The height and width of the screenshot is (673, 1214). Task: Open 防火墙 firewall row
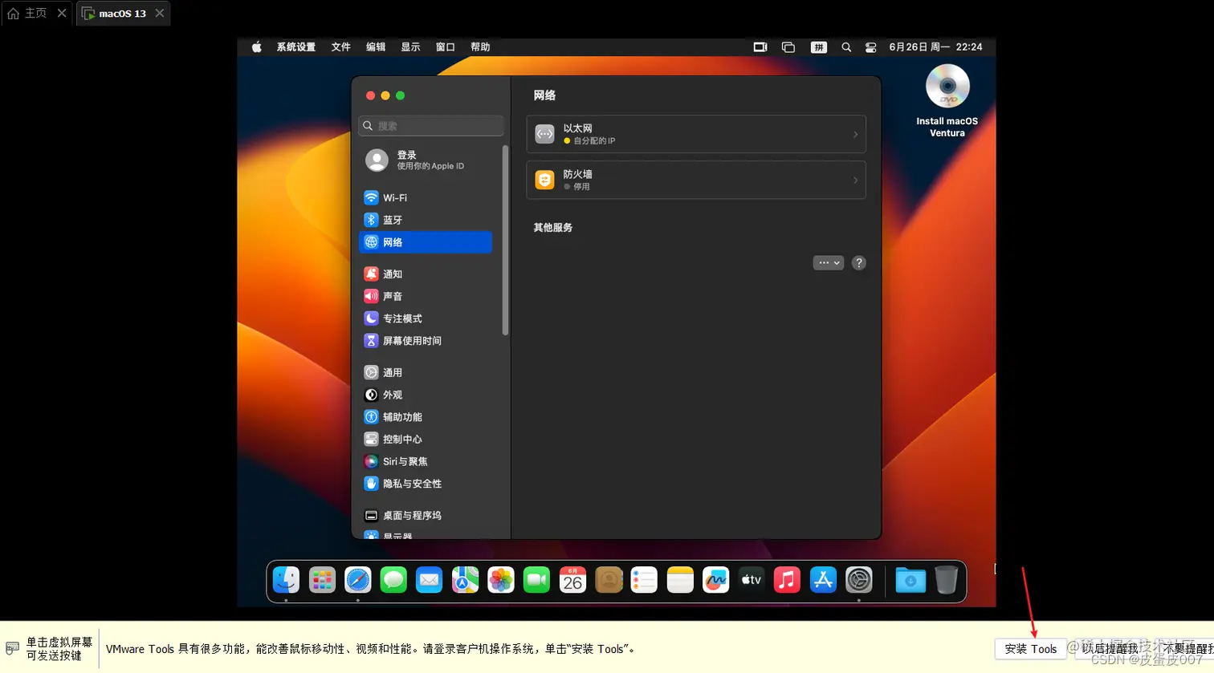click(696, 180)
